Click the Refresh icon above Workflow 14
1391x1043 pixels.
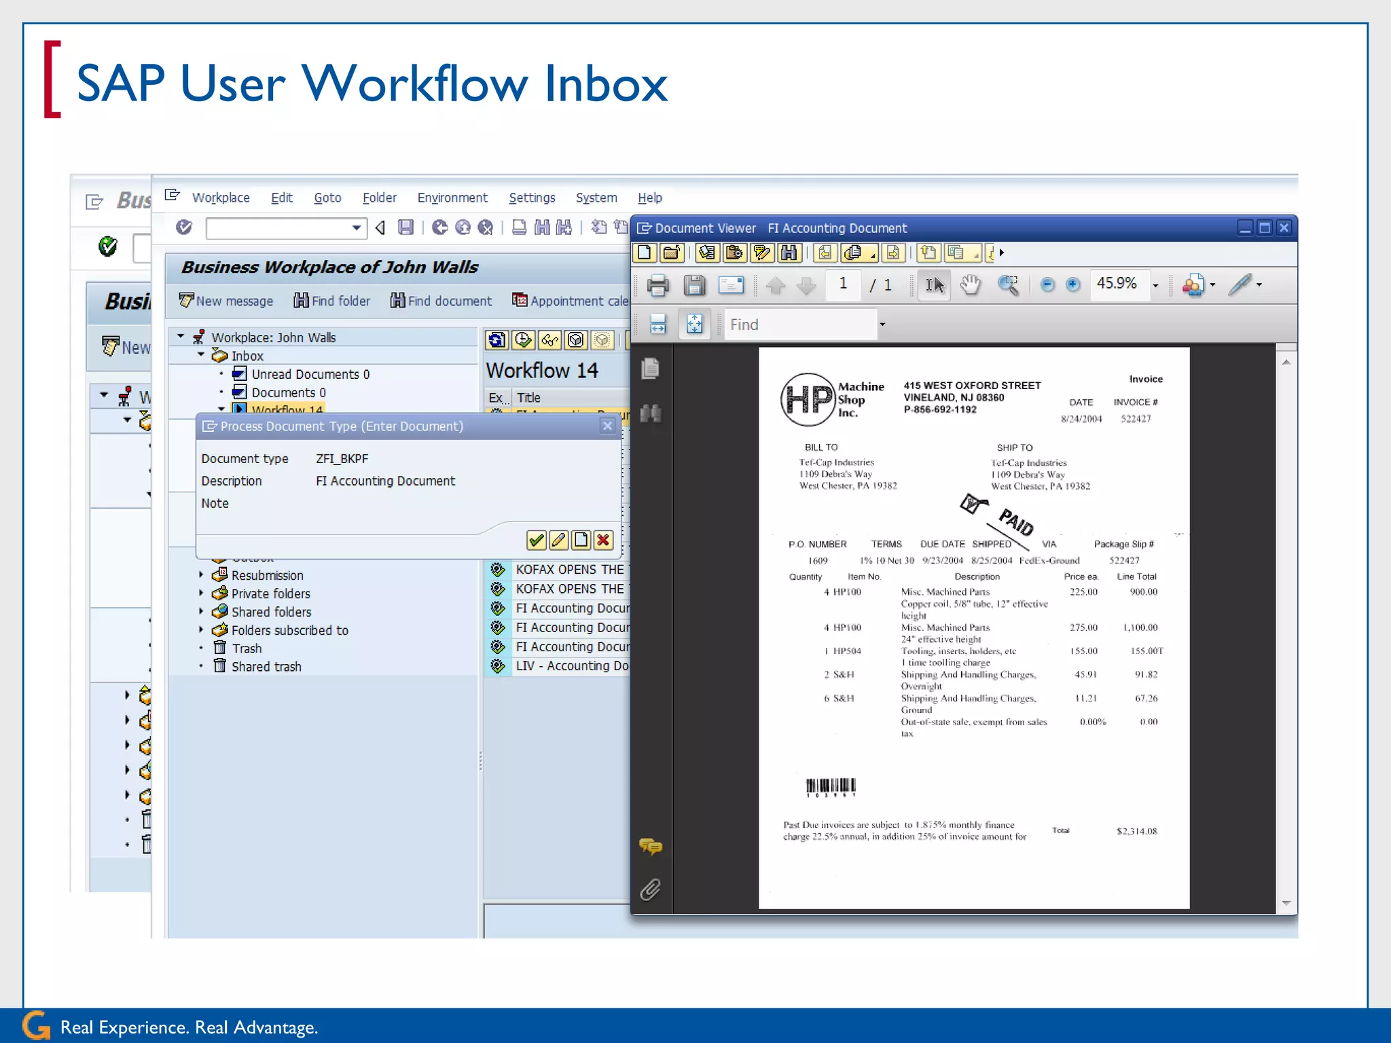click(497, 340)
